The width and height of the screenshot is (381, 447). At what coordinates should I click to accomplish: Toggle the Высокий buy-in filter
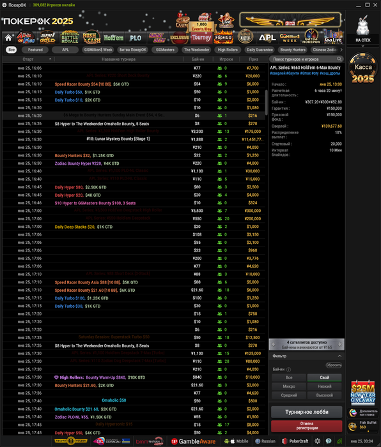tap(324, 395)
